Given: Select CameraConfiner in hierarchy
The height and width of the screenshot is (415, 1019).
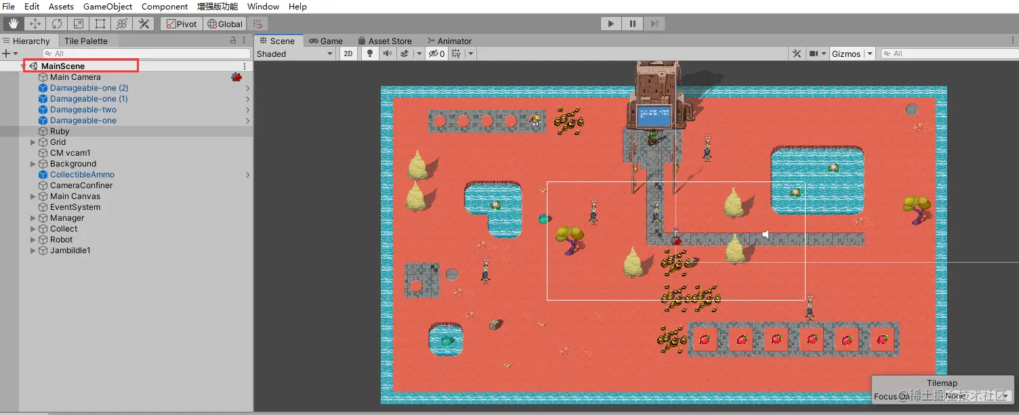Looking at the screenshot, I should 81,185.
